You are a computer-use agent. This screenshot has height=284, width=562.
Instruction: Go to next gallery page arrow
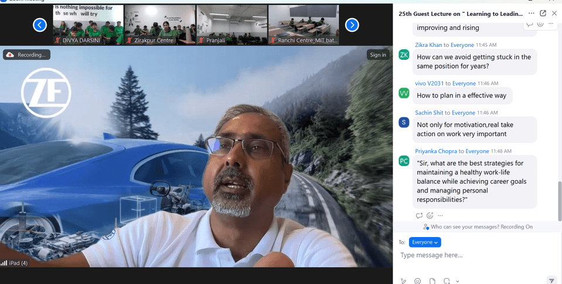point(352,25)
